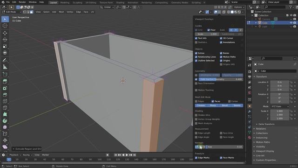Screen dimensions: 298x168
Task: Select the Measure tool
Action: click(5, 67)
